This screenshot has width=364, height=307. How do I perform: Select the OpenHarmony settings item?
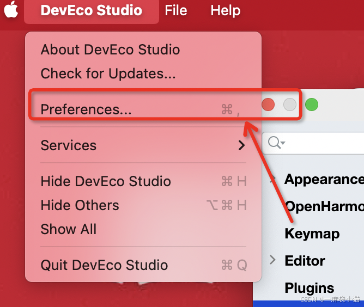(x=324, y=206)
